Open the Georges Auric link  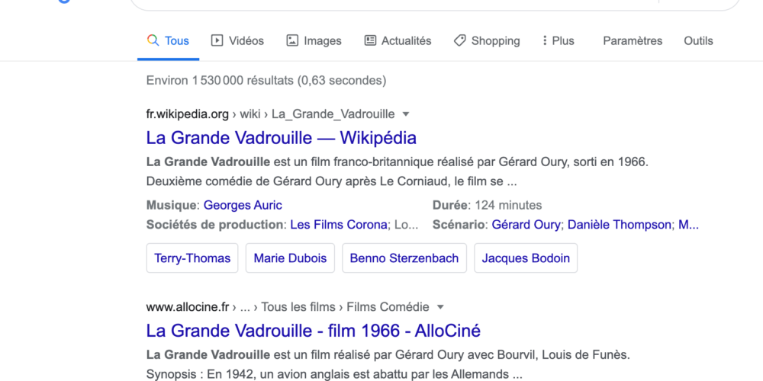[243, 205]
